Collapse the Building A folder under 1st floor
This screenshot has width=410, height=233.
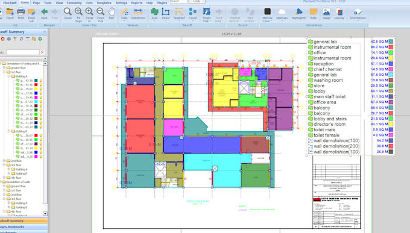coord(9,76)
